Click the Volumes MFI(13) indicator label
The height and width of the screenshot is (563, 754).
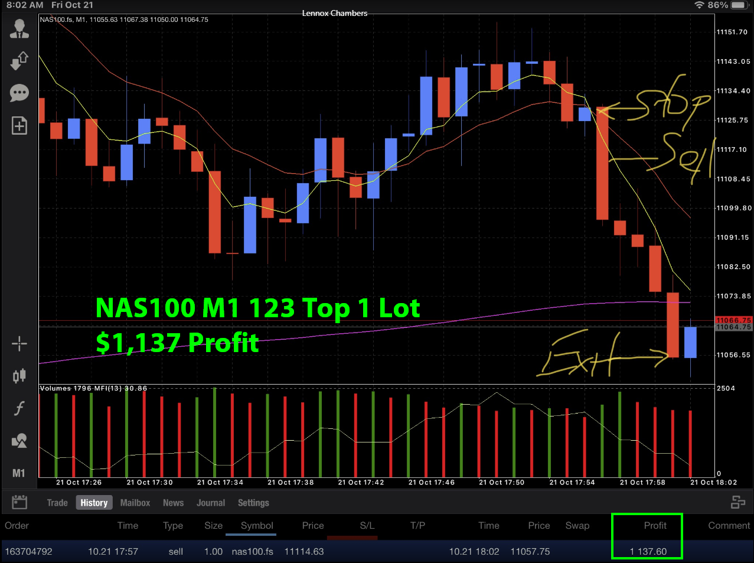(x=93, y=388)
